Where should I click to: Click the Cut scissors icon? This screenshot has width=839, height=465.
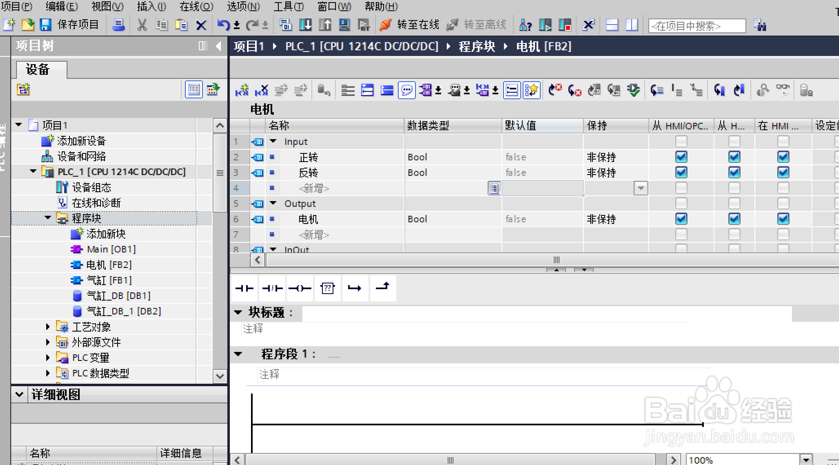click(142, 25)
